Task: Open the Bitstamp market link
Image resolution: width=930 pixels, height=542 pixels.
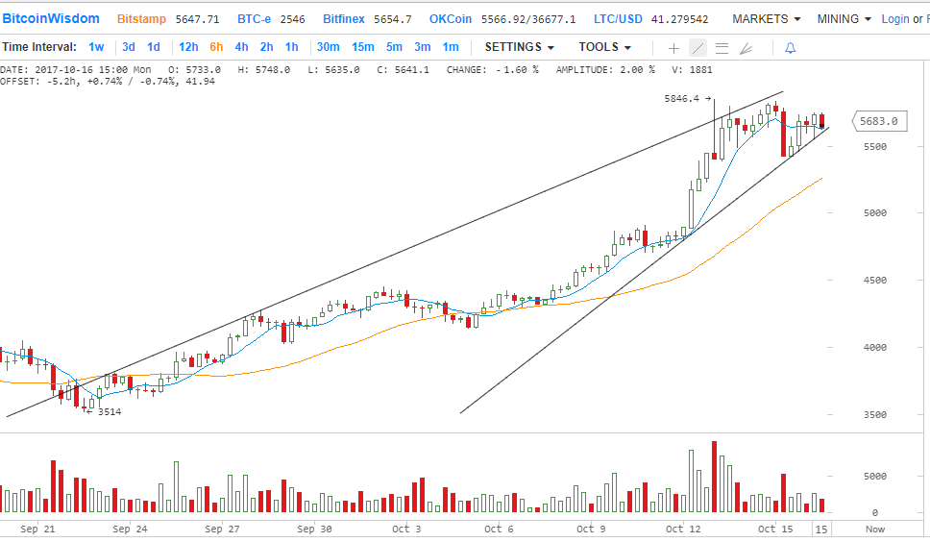Action: coord(142,19)
